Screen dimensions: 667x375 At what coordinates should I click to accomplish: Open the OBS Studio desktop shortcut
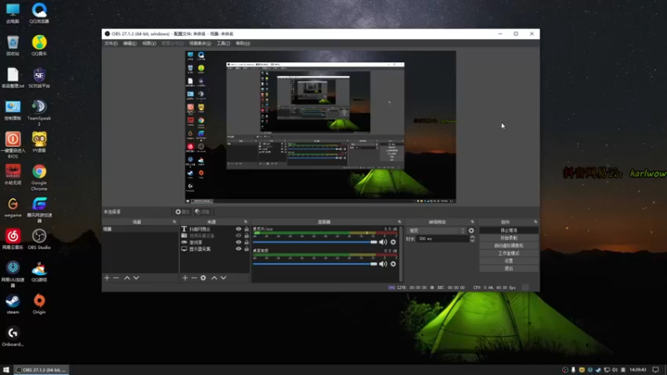coord(39,239)
